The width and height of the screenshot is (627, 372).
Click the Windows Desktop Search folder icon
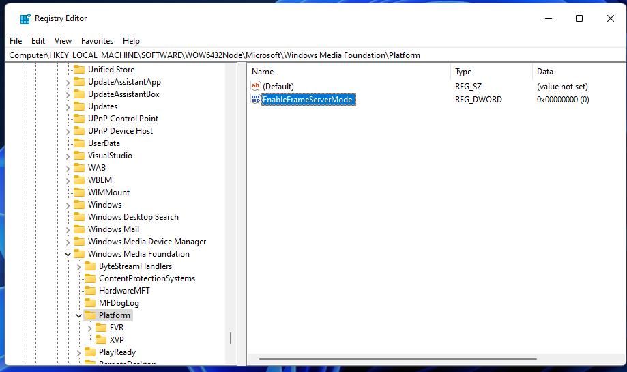coord(79,216)
